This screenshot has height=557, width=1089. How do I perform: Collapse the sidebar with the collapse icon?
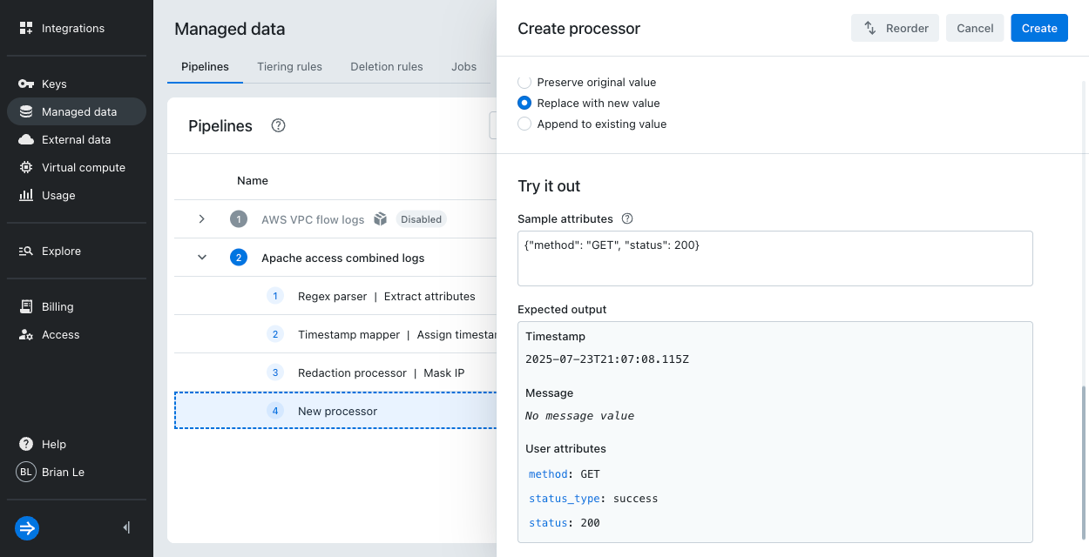[127, 527]
